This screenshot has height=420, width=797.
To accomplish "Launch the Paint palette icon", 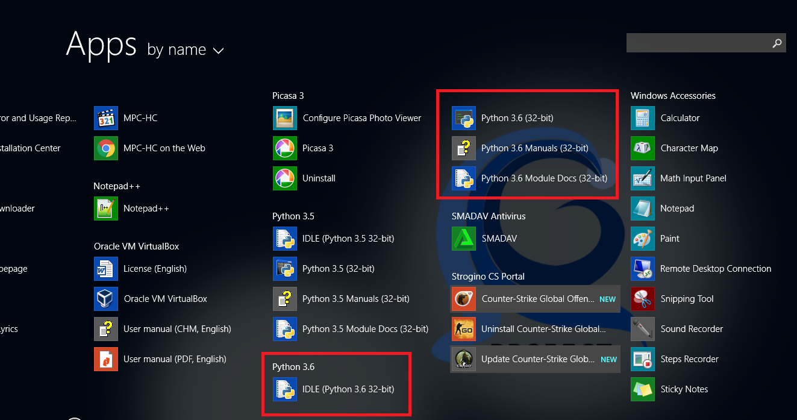I will [x=643, y=239].
